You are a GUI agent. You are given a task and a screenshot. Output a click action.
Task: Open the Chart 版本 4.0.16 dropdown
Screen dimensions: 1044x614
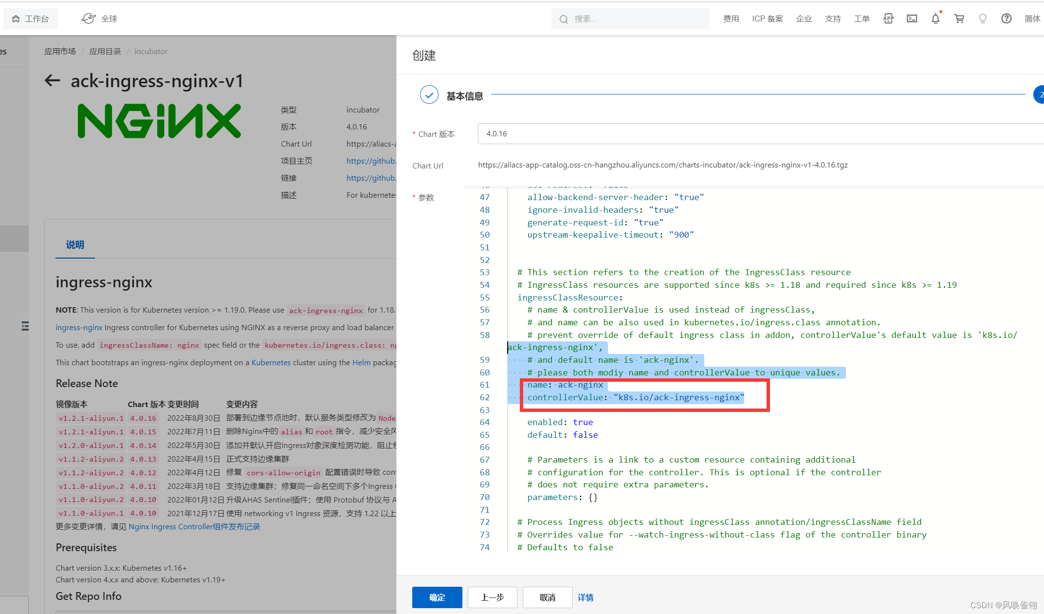click(760, 133)
